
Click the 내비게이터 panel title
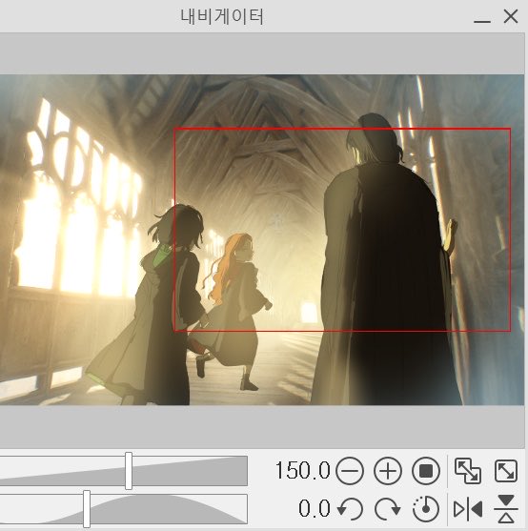(x=222, y=16)
